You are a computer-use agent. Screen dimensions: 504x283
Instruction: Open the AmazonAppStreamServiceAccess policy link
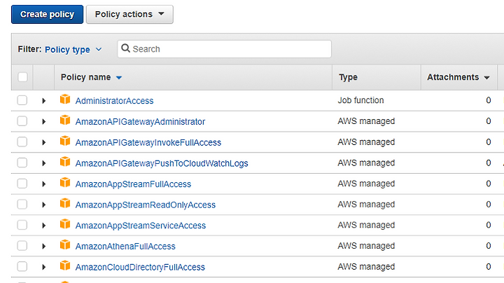tap(141, 226)
